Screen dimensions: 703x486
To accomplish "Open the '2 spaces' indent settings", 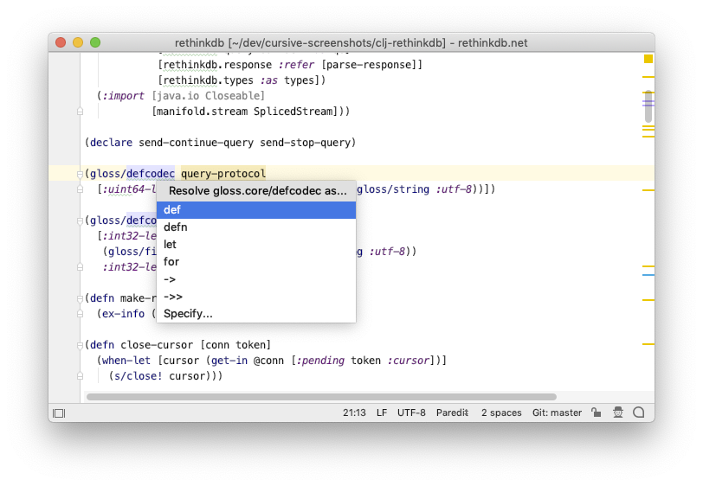I will pos(501,412).
